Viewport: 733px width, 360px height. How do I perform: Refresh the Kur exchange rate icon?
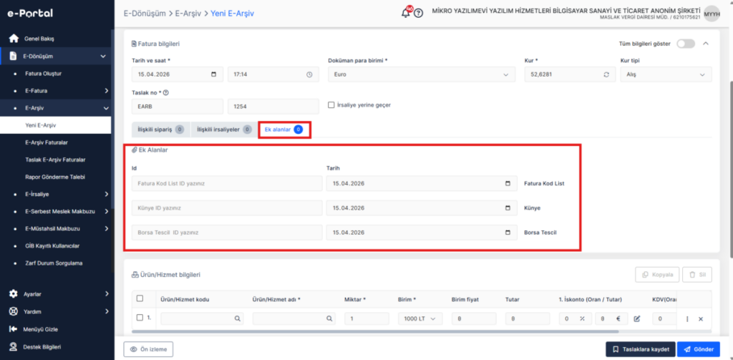tap(606, 74)
